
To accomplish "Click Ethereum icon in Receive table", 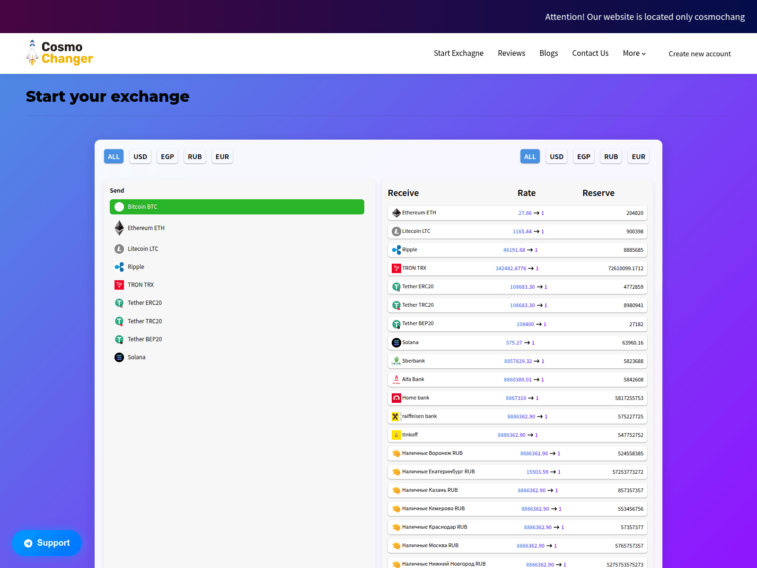I will coord(396,213).
